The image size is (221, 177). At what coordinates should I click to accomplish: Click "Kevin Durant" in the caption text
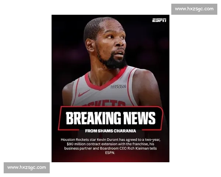click(x=105, y=140)
